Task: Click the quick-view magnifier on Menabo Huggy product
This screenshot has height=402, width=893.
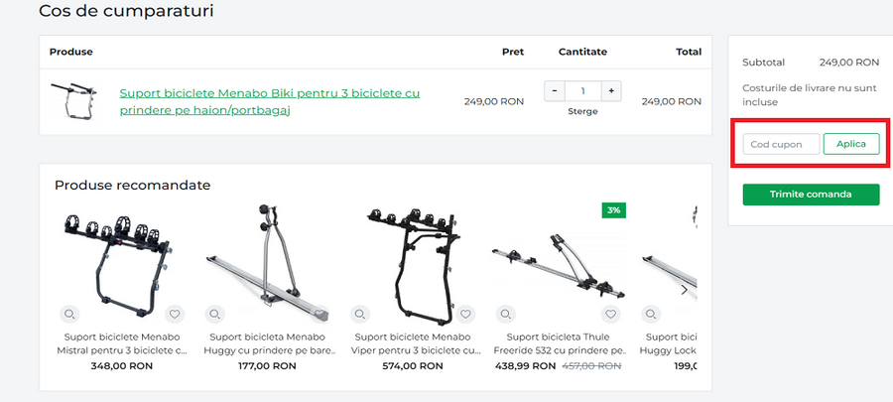Action: point(215,315)
